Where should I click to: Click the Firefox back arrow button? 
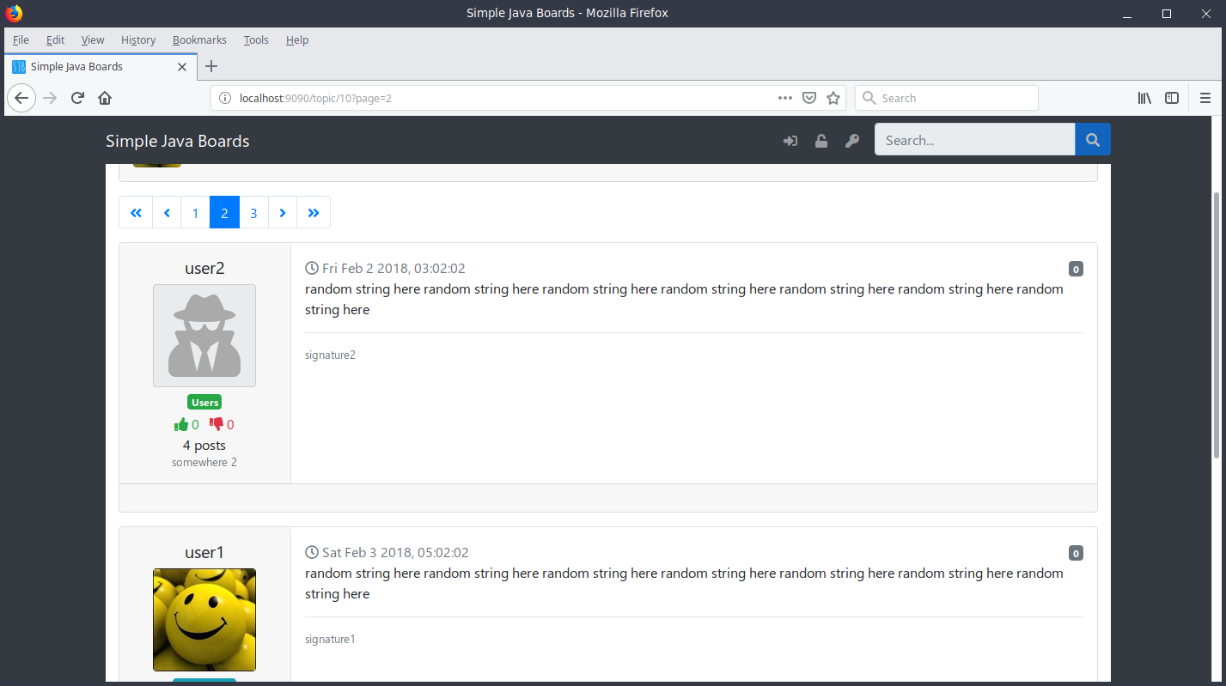21,98
